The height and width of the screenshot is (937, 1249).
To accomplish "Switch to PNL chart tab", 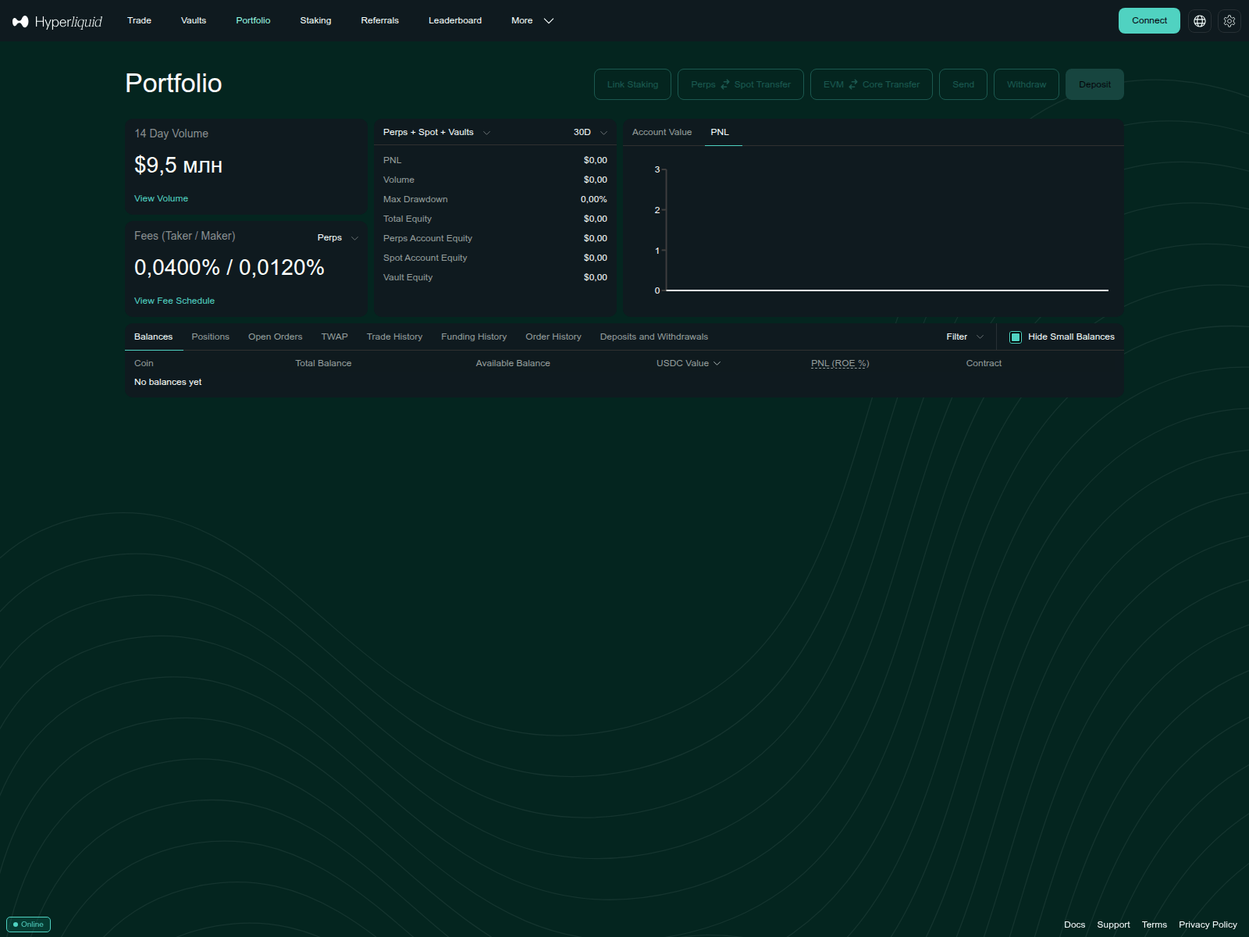I will pos(720,133).
